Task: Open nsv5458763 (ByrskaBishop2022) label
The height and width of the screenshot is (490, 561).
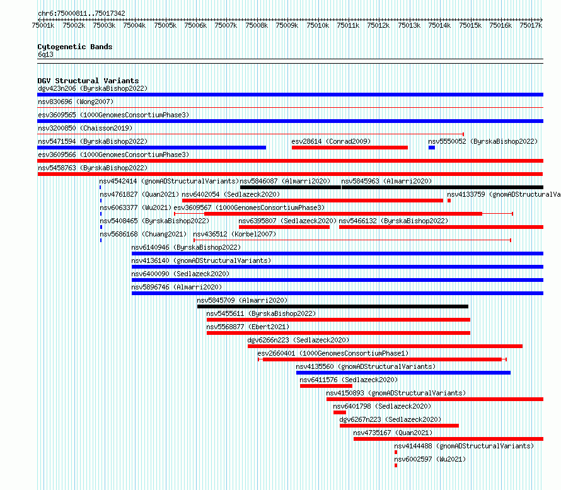Action: tap(93, 168)
